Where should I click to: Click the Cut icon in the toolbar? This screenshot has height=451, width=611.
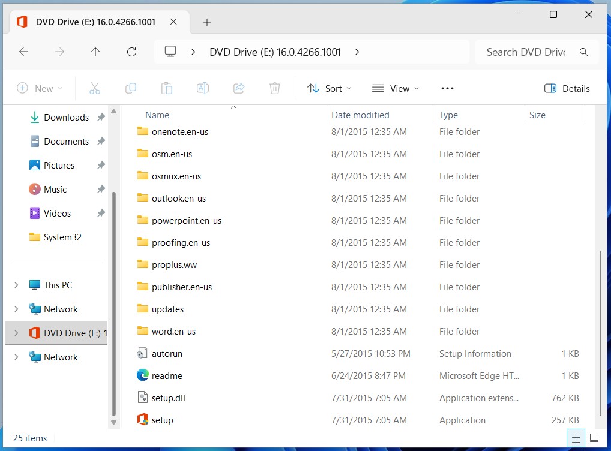(95, 88)
